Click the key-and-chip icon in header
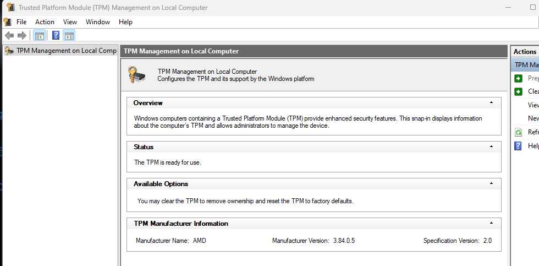The image size is (539, 266). click(x=136, y=75)
